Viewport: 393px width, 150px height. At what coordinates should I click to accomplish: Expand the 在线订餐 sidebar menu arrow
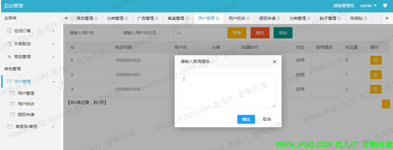53,31
